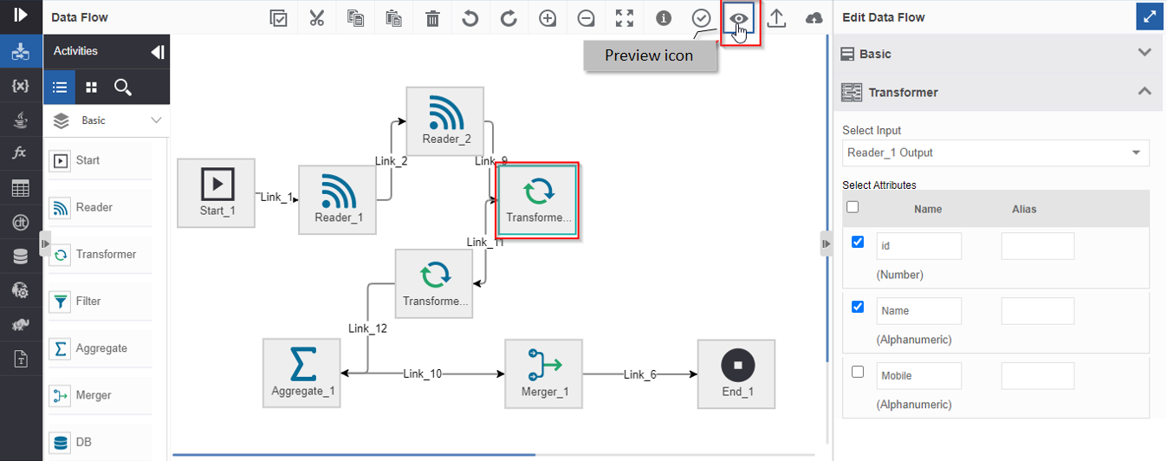This screenshot has height=461, width=1167.
Task: Toggle left panel via splitter arrow
Action: tap(45, 244)
